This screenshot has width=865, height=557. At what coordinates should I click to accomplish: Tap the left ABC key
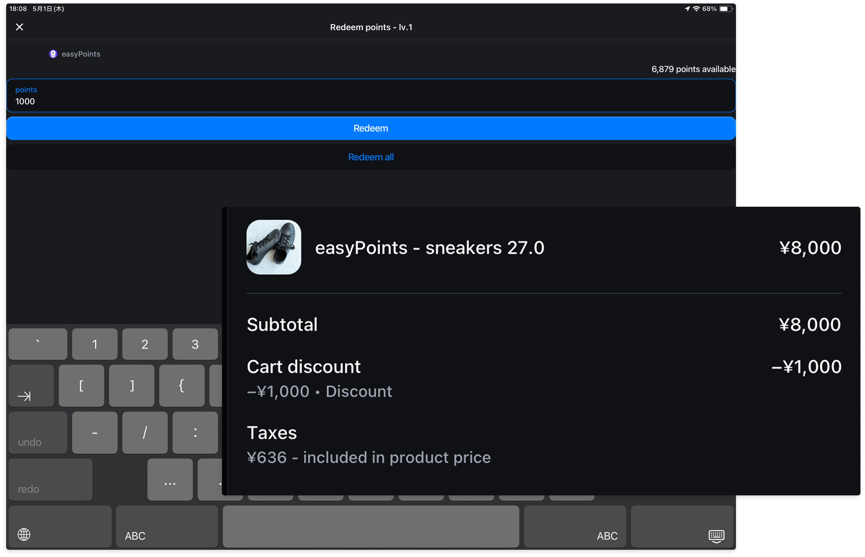(x=167, y=527)
